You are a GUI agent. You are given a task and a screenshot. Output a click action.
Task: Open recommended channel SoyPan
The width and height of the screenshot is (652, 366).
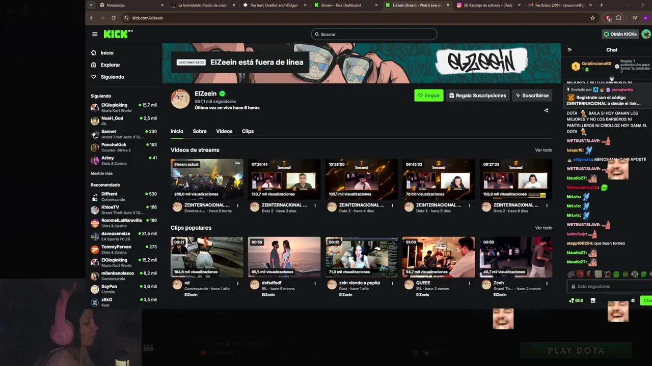click(124, 289)
